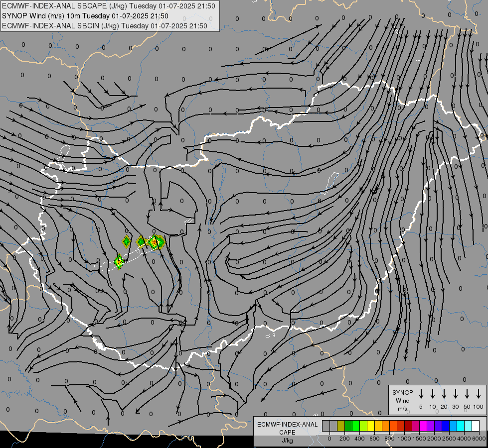Click the wind arrow above 10 in legend

(x=432, y=393)
